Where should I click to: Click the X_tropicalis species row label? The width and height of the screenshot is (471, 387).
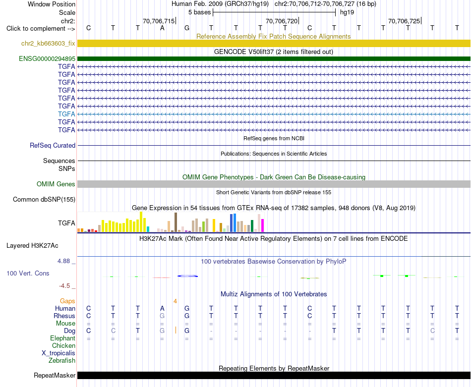click(59, 353)
